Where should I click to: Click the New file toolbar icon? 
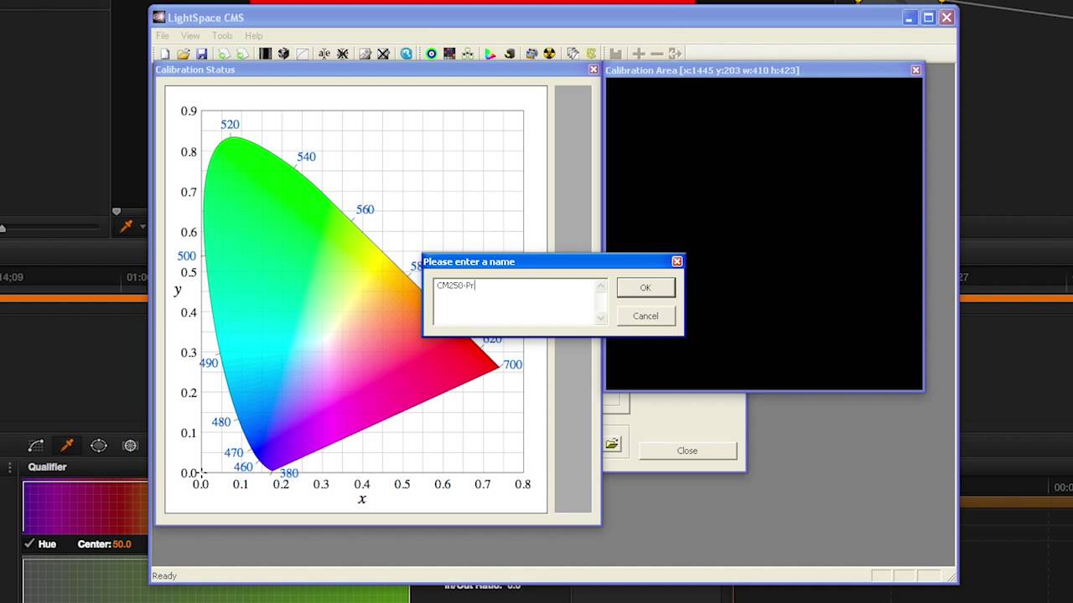164,54
